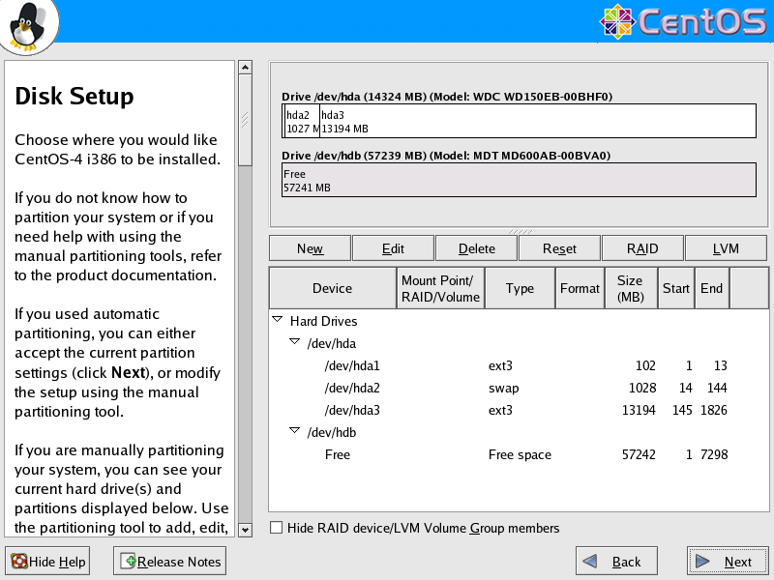This screenshot has height=580, width=774.
Task: Collapse the Hard Drives tree node
Action: click(278, 320)
